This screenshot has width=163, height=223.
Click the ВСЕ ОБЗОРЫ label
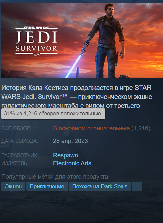(19, 128)
